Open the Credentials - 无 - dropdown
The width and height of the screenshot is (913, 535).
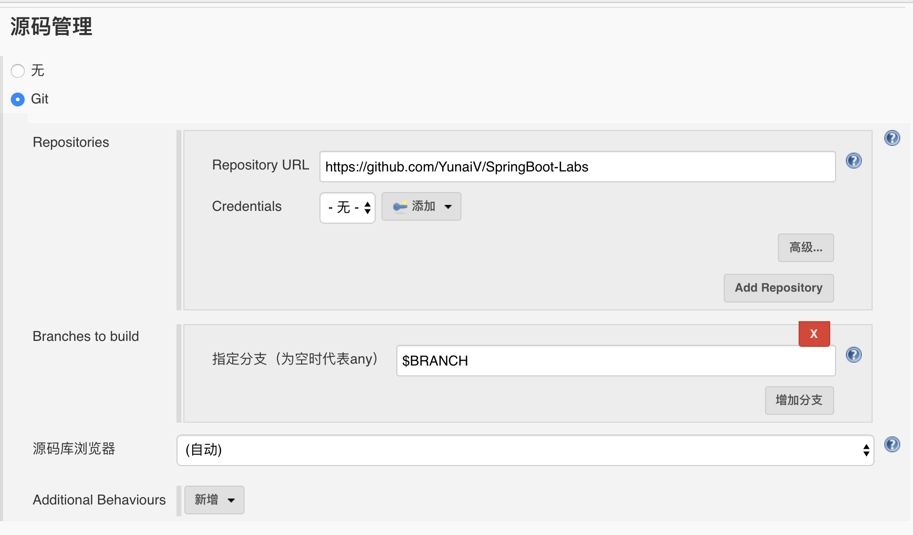[x=348, y=207]
